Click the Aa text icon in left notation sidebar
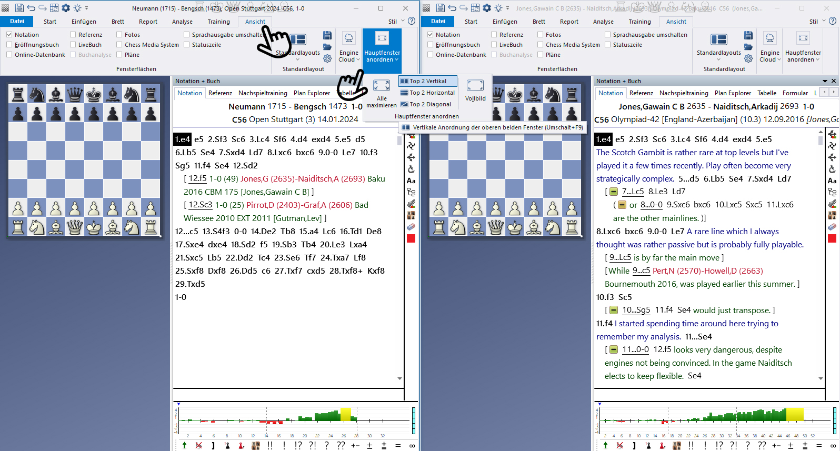Screen dimensions: 840x451 411,181
